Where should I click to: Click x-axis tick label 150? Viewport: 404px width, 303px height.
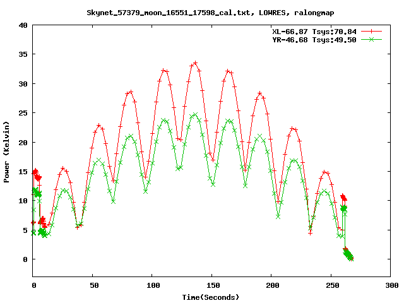pyautogui.click(x=213, y=285)
